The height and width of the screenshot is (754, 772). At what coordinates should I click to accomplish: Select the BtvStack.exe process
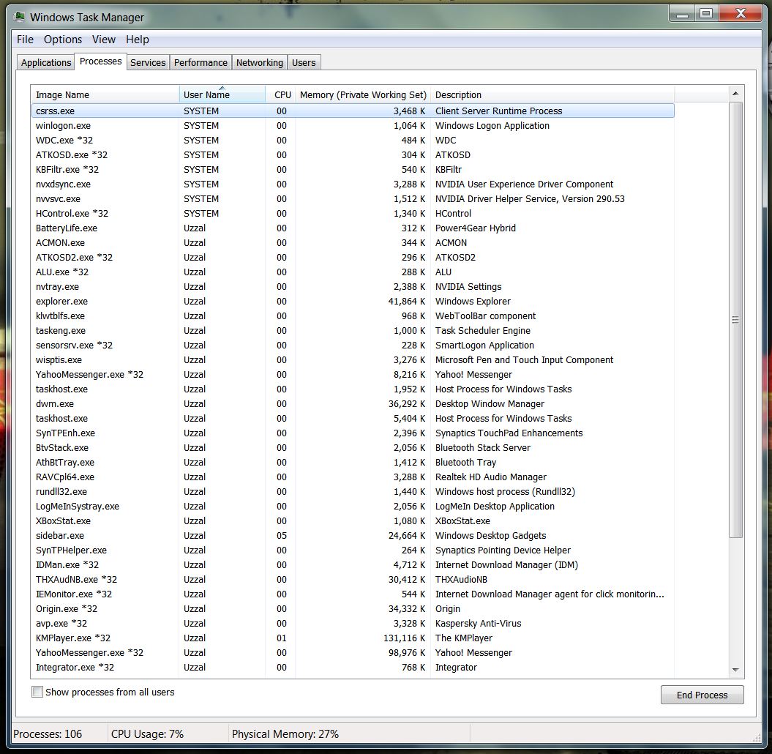(x=353, y=448)
